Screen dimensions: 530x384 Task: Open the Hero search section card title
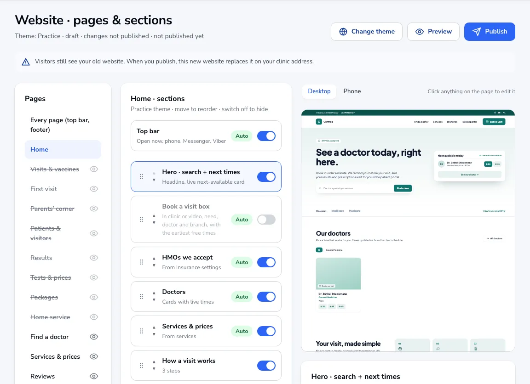[201, 172]
